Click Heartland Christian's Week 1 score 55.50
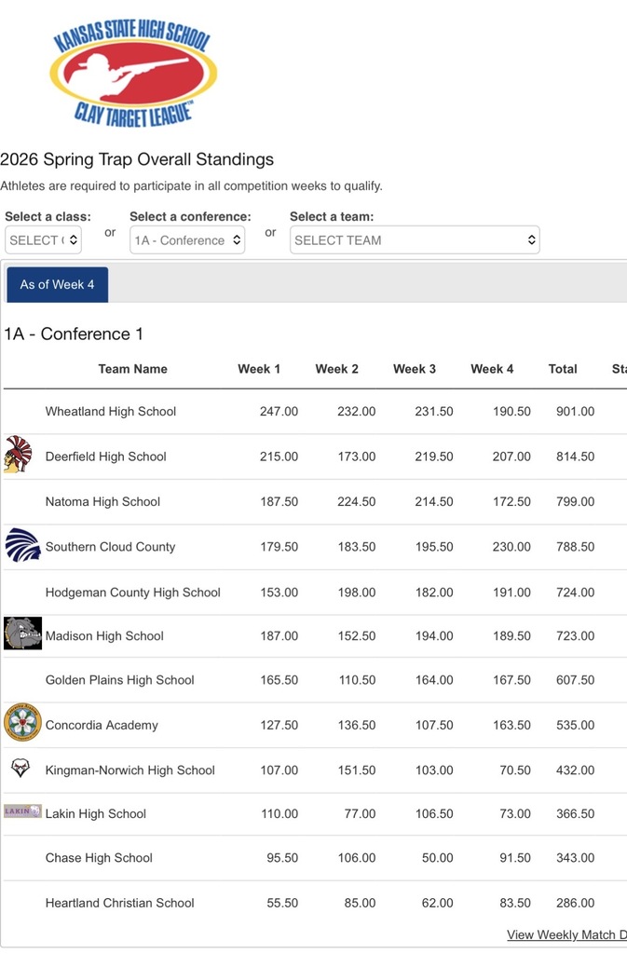Image resolution: width=627 pixels, height=954 pixels. click(x=282, y=902)
